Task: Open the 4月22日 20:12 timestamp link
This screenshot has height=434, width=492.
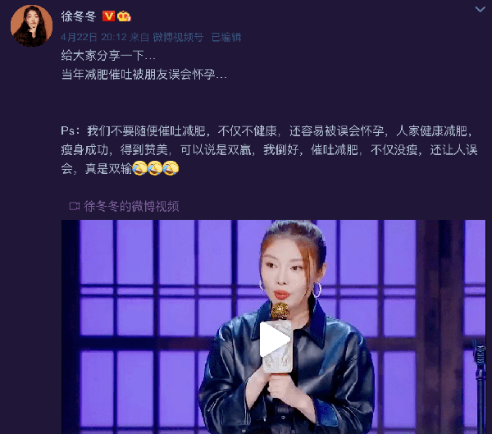Action: tap(93, 38)
